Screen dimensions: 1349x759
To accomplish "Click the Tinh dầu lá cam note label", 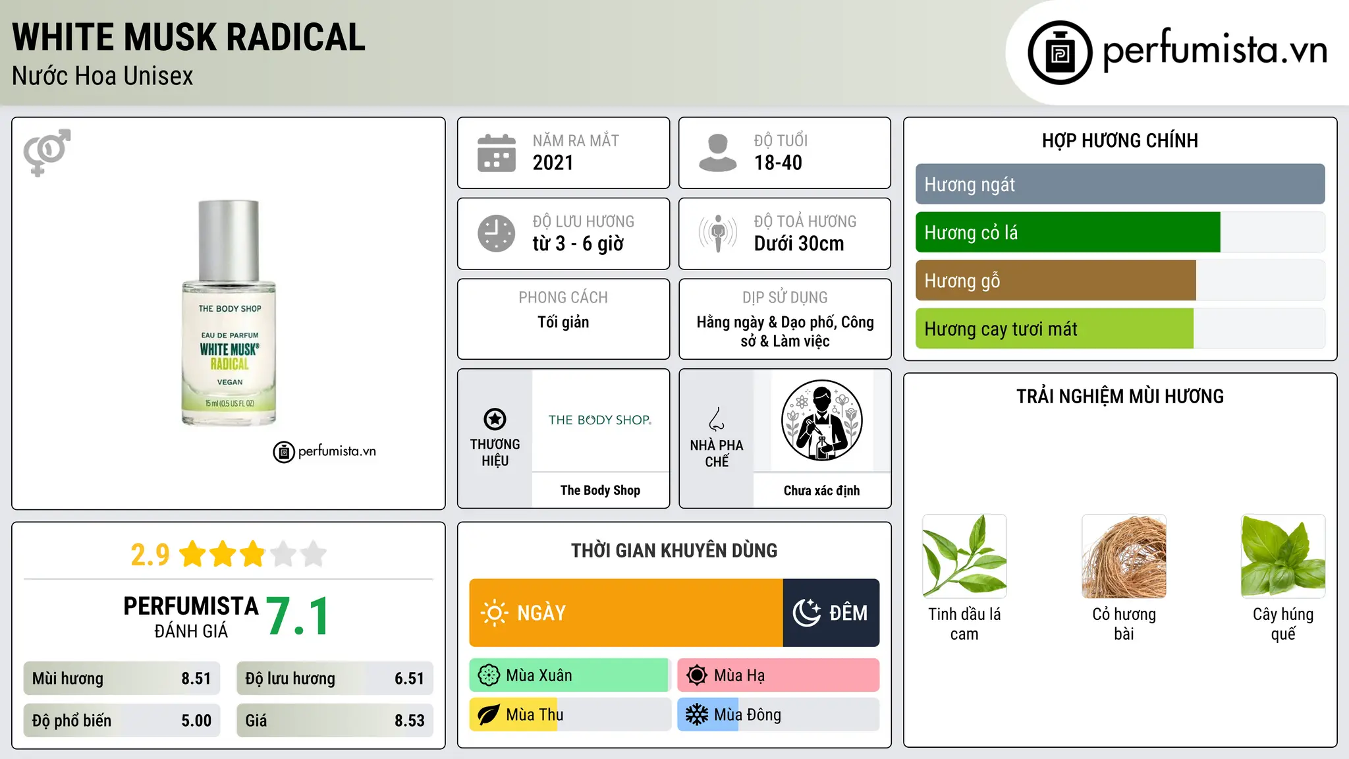I will [x=964, y=624].
